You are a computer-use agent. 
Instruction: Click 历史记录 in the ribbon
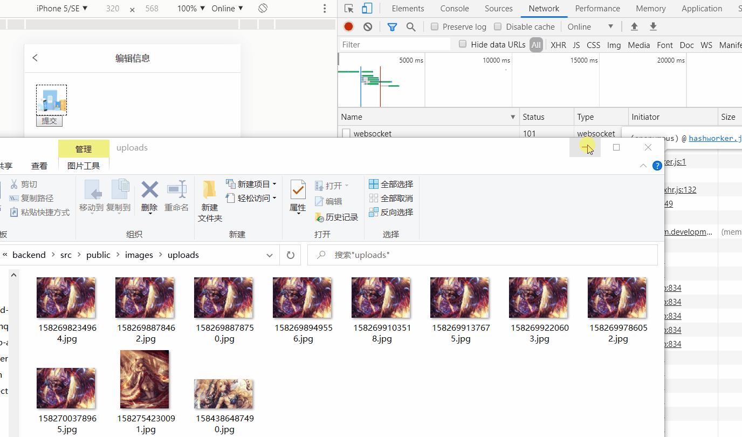[x=336, y=217]
